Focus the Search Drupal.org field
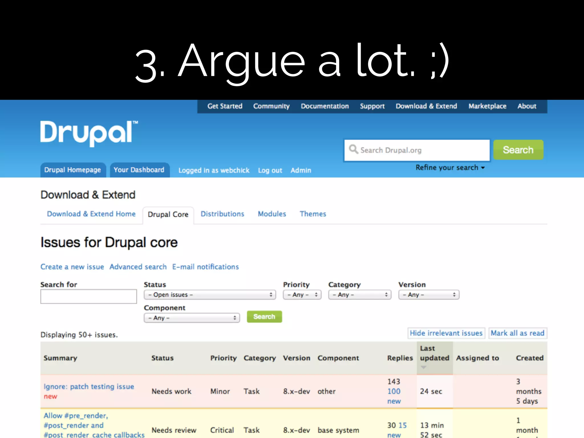Screen dimensions: 584x438 [417, 150]
